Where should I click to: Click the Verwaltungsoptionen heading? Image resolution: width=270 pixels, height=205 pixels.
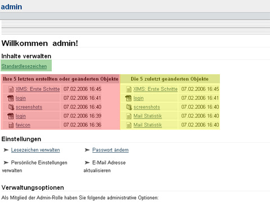pyautogui.click(x=33, y=188)
